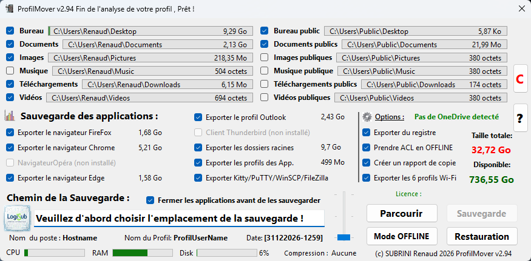Open help with the question mark button
The height and width of the screenshot is (261, 531).
pos(519,118)
